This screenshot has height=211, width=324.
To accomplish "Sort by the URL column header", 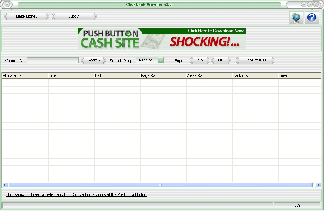I will (x=117, y=75).
